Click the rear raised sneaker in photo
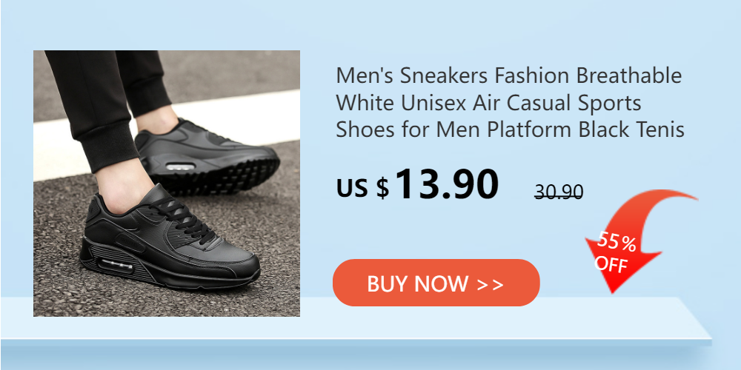Viewport: 741px width, 370px height. click(x=207, y=157)
